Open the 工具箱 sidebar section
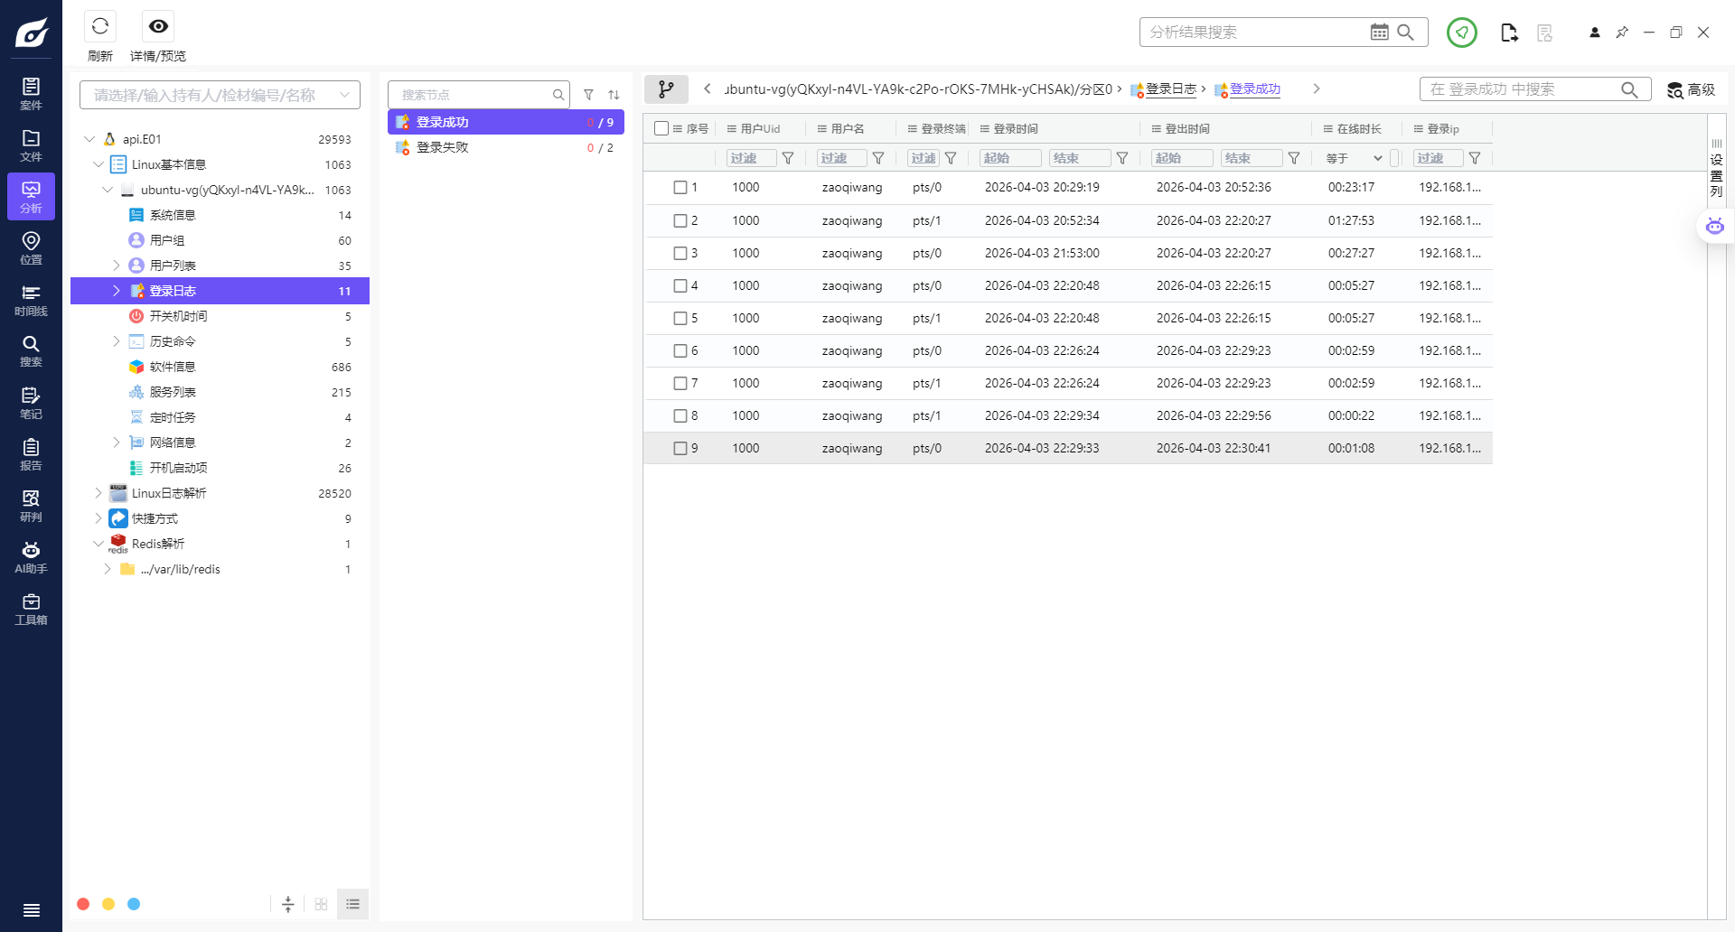This screenshot has height=932, width=1735. pos(31,608)
